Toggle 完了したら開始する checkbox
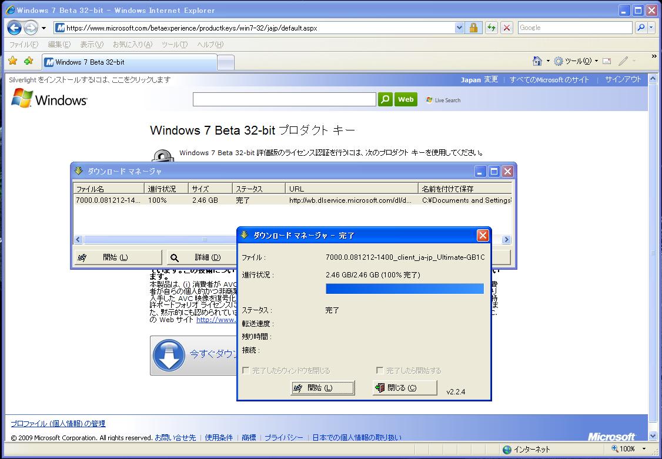Screen dimensions: 662x459 [380, 370]
